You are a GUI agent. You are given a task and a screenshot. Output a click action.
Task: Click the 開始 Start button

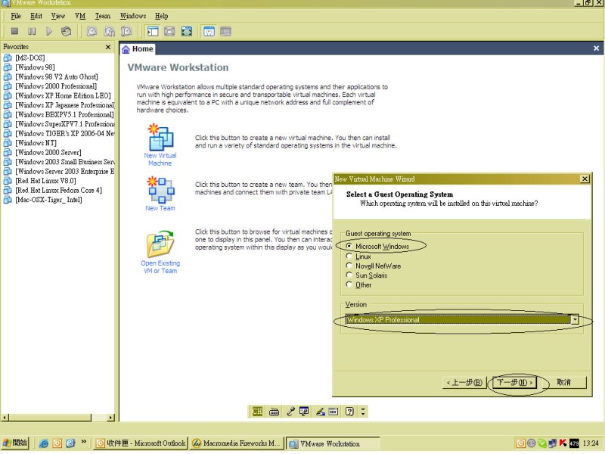(x=14, y=443)
